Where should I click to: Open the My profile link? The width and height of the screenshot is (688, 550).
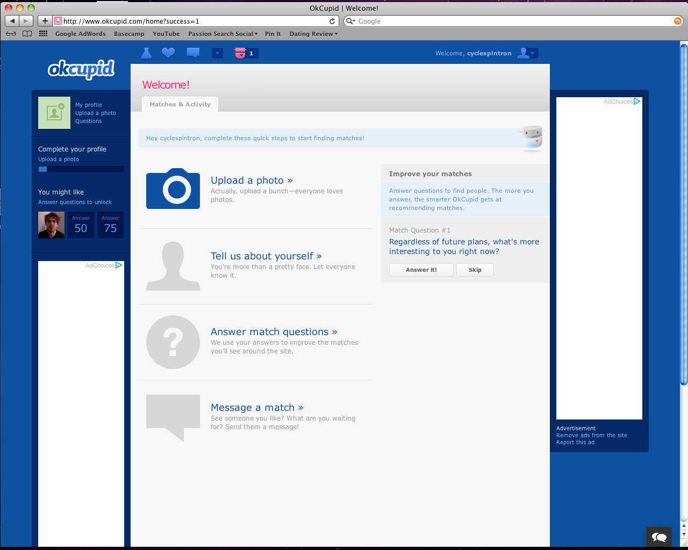(x=89, y=105)
